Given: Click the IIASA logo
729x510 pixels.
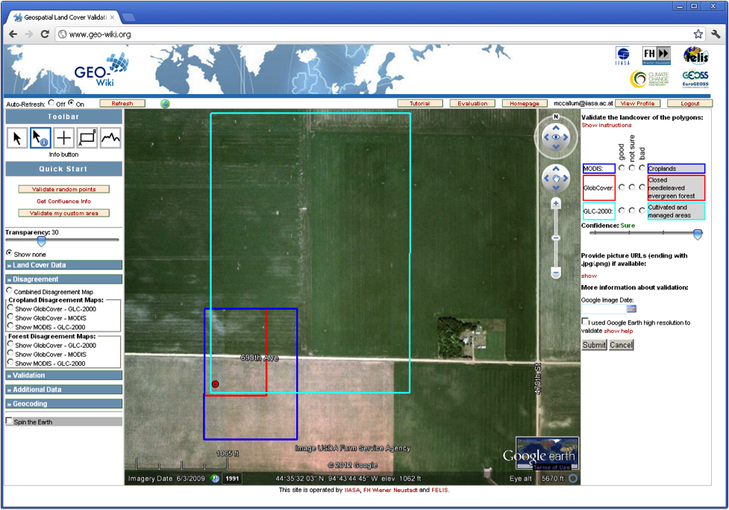Looking at the screenshot, I should 622,56.
